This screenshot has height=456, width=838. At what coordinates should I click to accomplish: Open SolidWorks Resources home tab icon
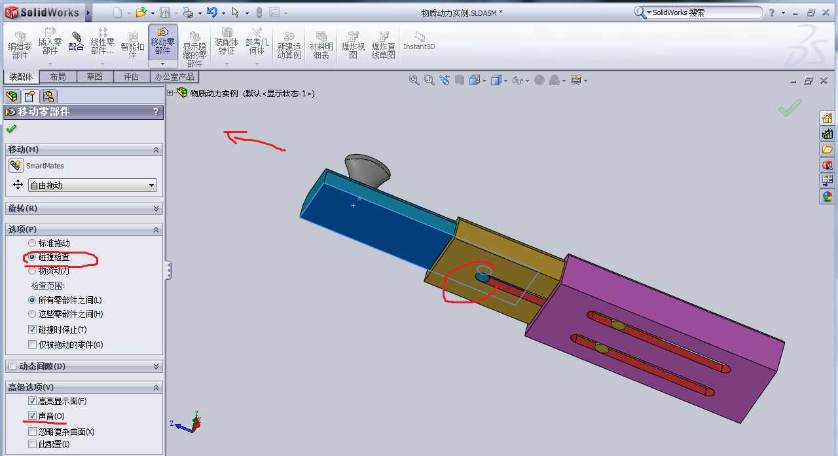828,118
